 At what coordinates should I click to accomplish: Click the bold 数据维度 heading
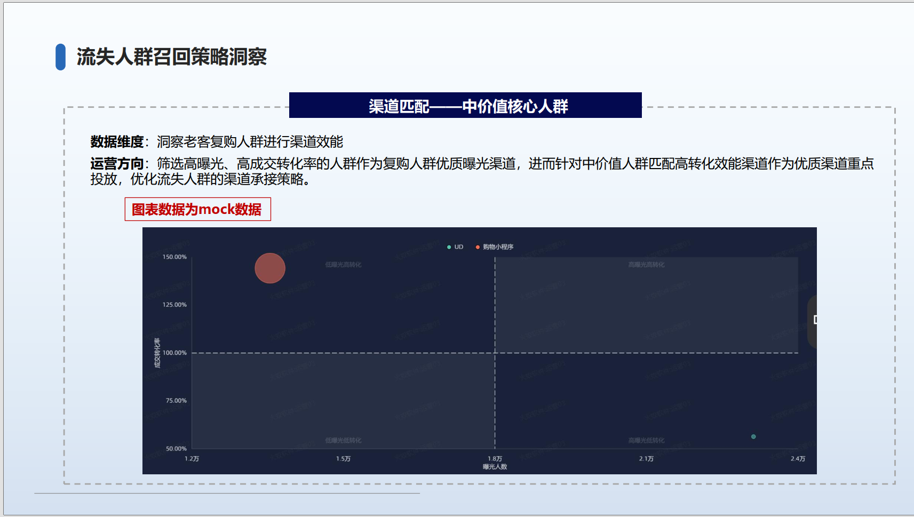point(117,142)
